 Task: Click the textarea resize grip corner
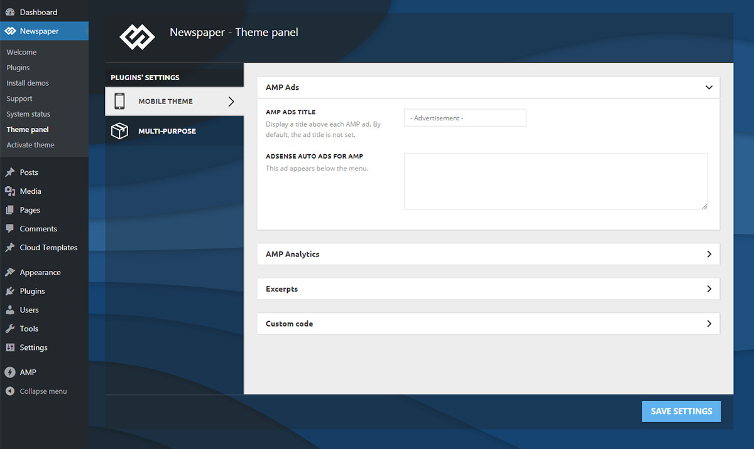click(x=704, y=206)
